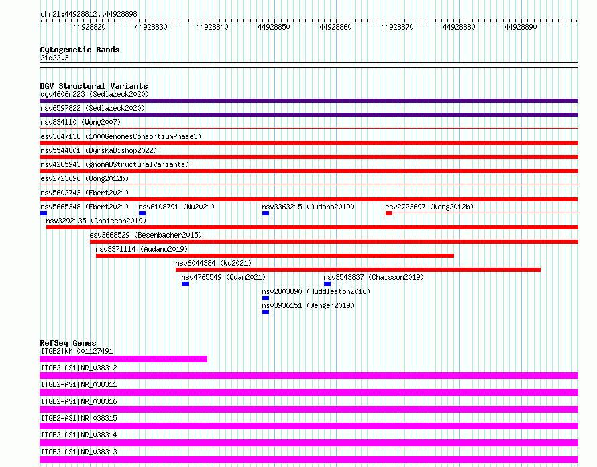Click the ruler left arrow end
This screenshot has height=467, width=597.
pyautogui.click(x=42, y=21)
